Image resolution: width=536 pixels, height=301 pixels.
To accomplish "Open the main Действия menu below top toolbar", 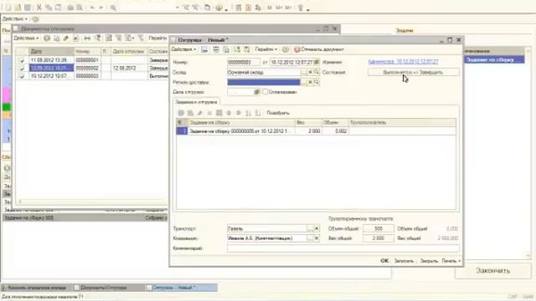I will [15, 19].
